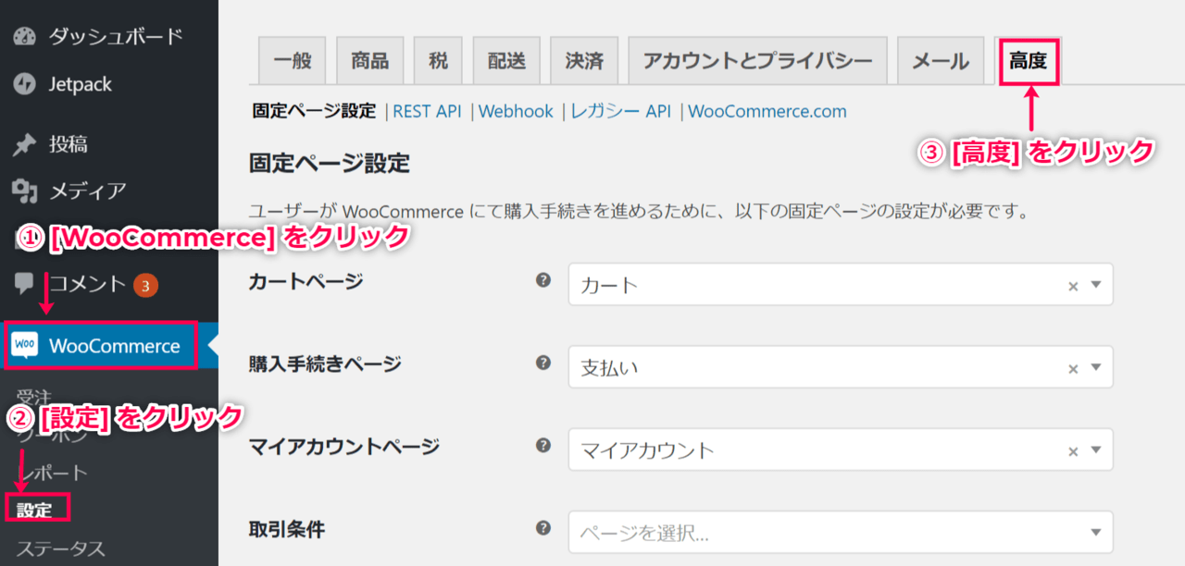This screenshot has height=566, width=1185.
Task: Click the media icon beside メディア
Action: pyautogui.click(x=24, y=191)
